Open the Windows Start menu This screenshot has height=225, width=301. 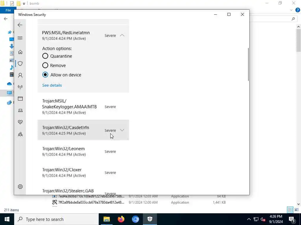point(7,219)
